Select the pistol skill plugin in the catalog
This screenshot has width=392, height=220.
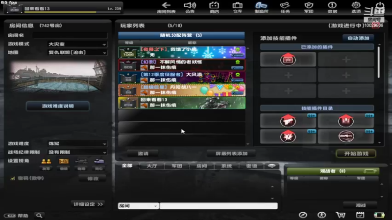(x=288, y=121)
